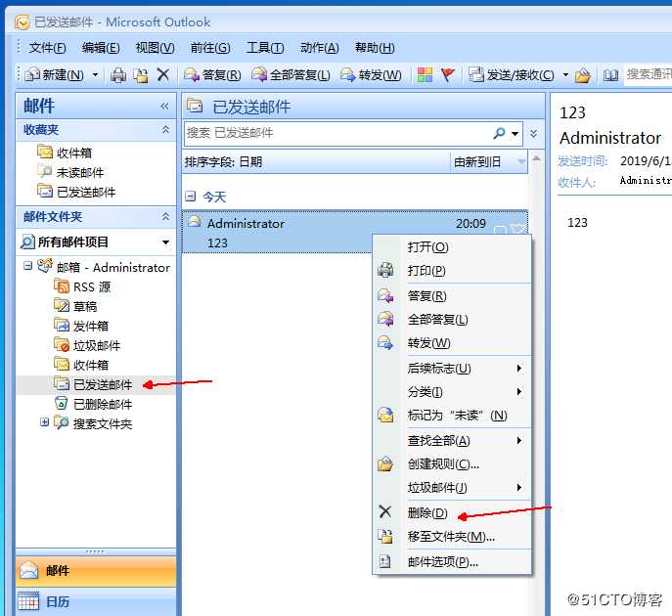Choose 创建规则(C)... from context menu
Image resolution: width=672 pixels, height=616 pixels.
click(452, 464)
